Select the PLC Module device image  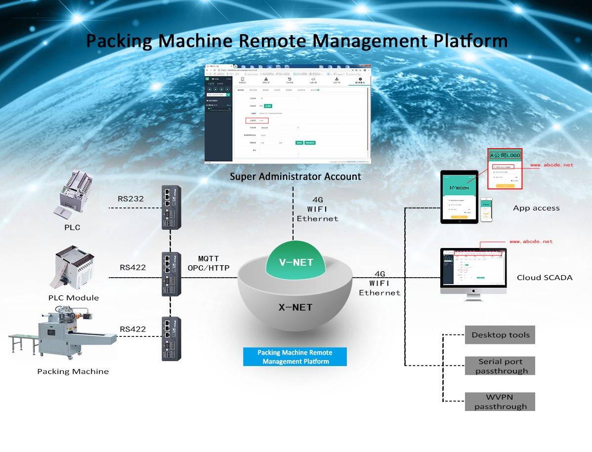(x=73, y=268)
